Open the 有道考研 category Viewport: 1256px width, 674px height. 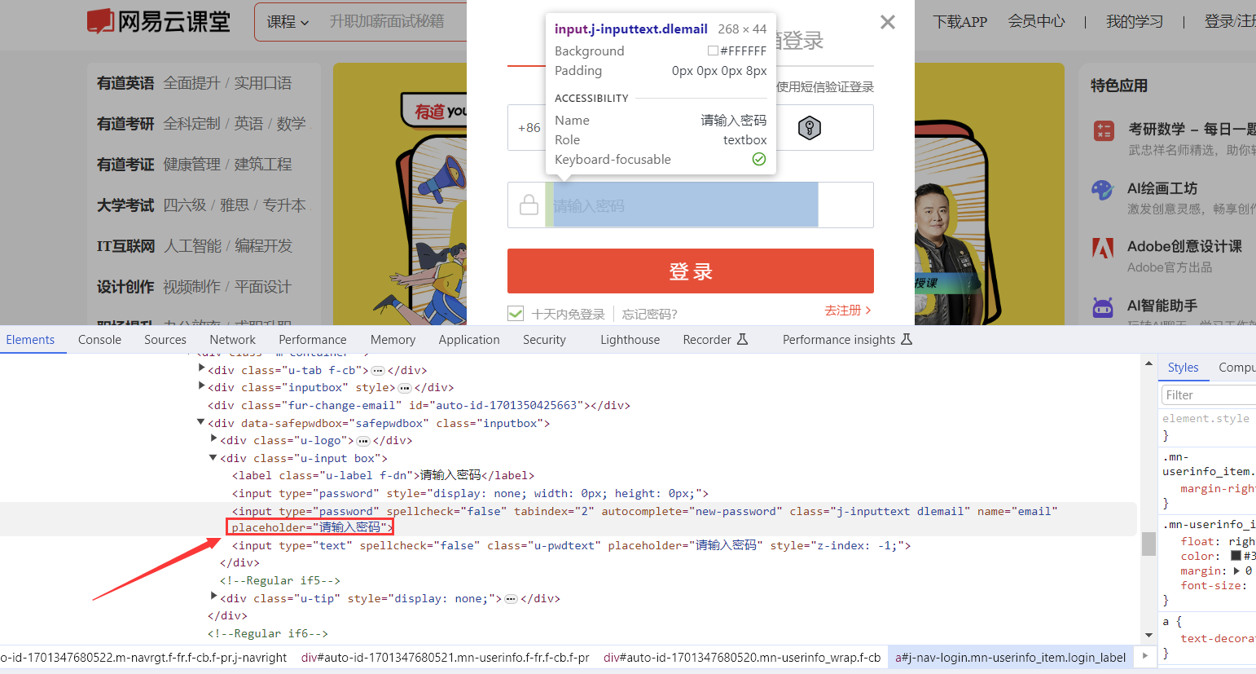[x=125, y=124]
